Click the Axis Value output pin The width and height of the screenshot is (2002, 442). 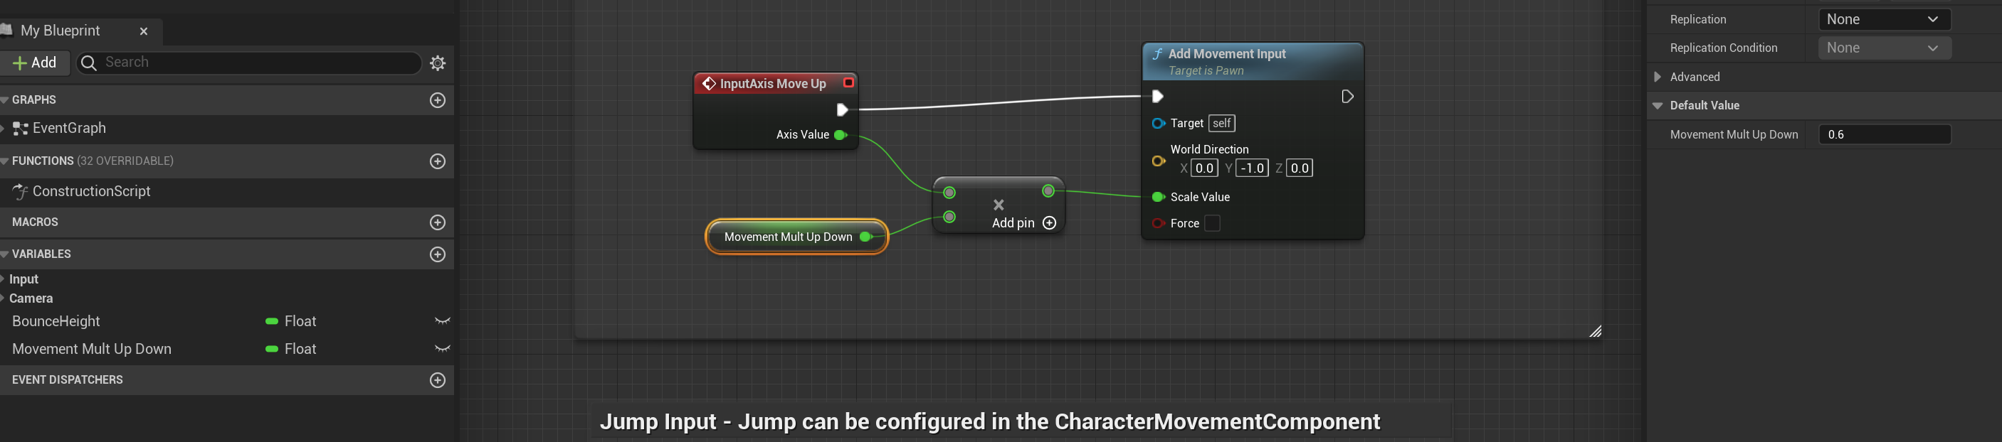click(840, 135)
